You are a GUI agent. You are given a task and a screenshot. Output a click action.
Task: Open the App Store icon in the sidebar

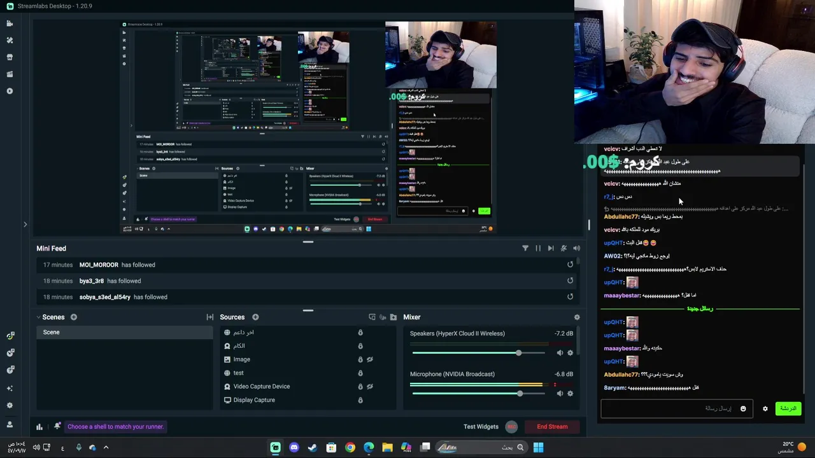point(10,57)
